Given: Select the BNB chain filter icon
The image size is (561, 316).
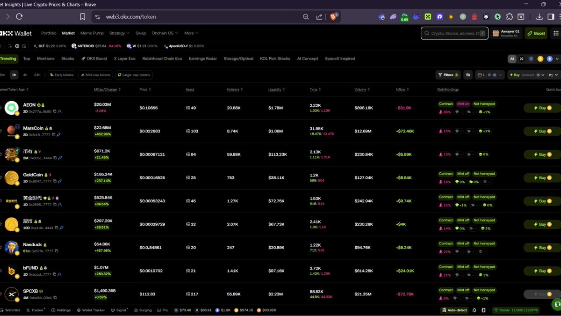Looking at the screenshot, I should pyautogui.click(x=540, y=59).
